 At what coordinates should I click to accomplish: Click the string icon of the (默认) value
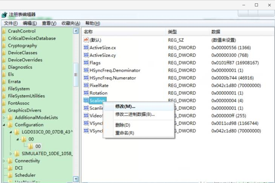pyautogui.click(x=86, y=40)
